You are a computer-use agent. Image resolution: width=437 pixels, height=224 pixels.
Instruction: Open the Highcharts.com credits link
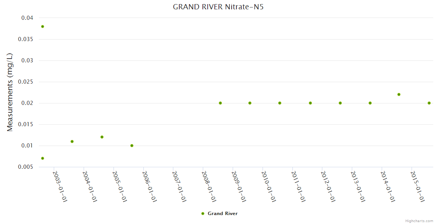[419, 221]
